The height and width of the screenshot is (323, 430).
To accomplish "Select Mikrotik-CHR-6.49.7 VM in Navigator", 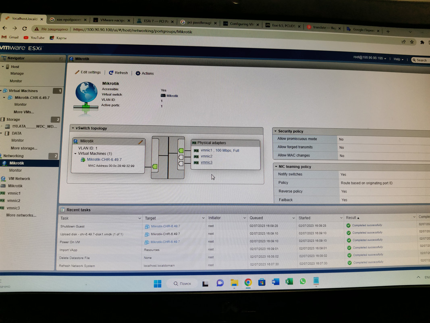I will pyautogui.click(x=32, y=97).
